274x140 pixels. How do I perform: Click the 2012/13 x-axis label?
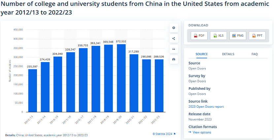click(x=28, y=120)
